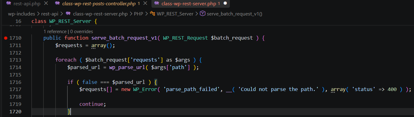Click the foreach keyword on line 1713

pyautogui.click(x=66, y=60)
